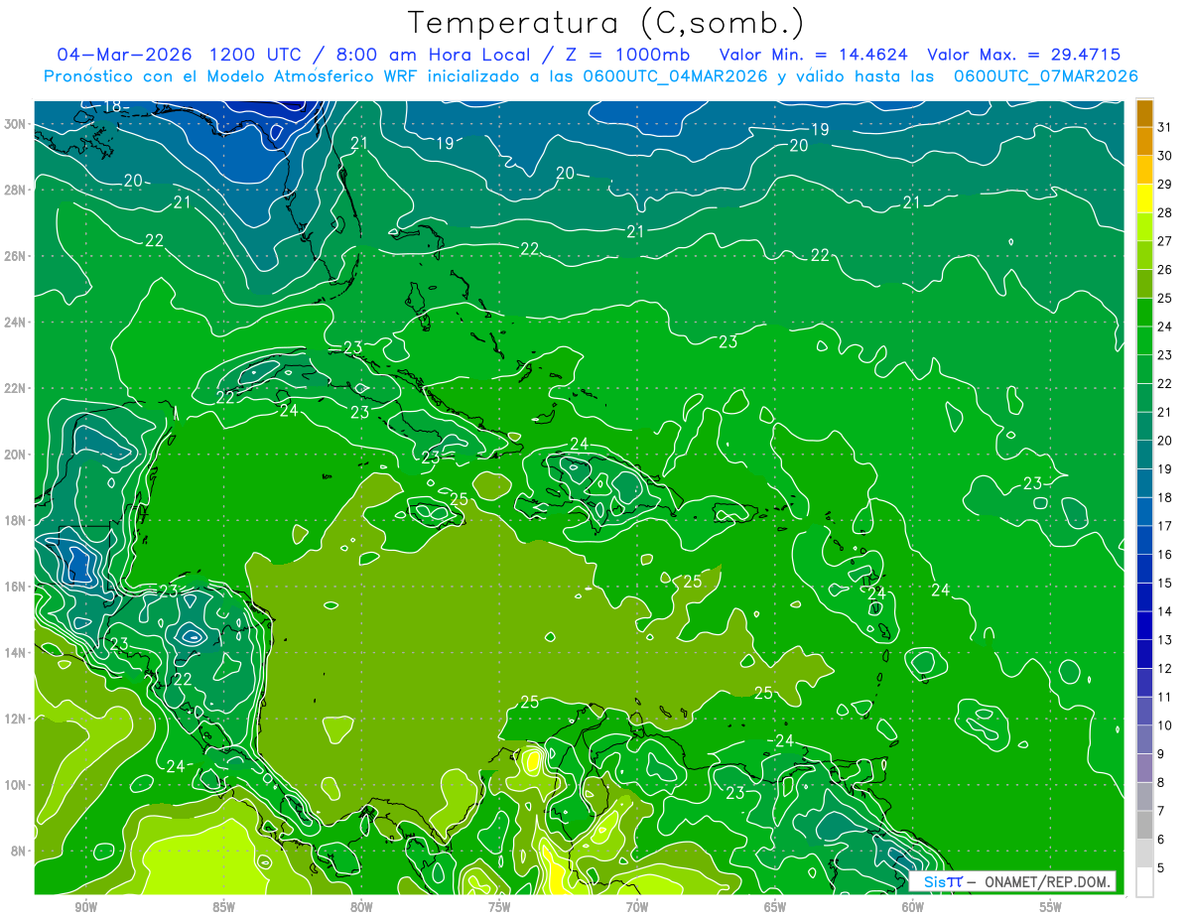Click the color scale label "13"
Viewport: 1191px width, 920px height.
point(1165,640)
